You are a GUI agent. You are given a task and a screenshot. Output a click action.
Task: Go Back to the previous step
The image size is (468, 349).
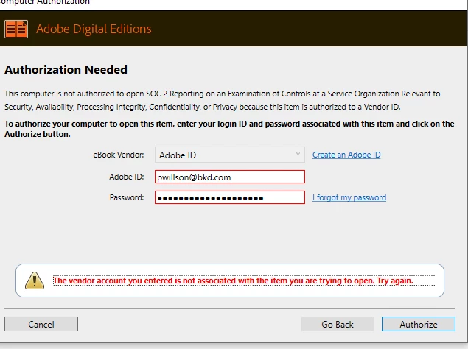338,324
